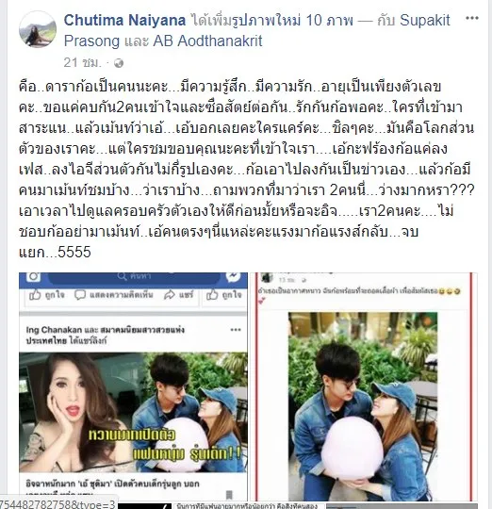Click the public globe privacy icon

[x=119, y=63]
